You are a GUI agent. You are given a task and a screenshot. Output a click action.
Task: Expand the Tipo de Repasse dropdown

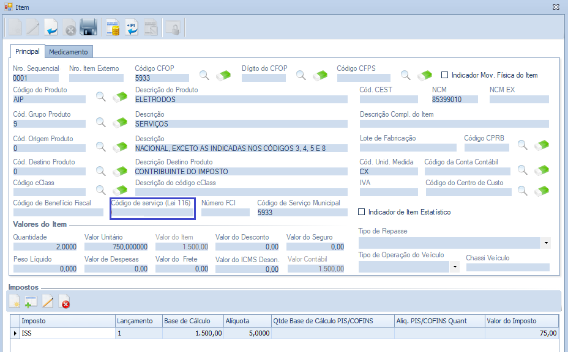pyautogui.click(x=545, y=243)
